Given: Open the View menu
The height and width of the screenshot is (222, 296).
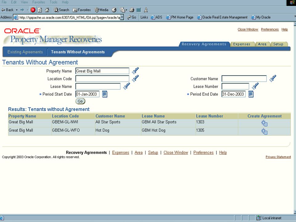Looking at the screenshot, I should point(24,2).
